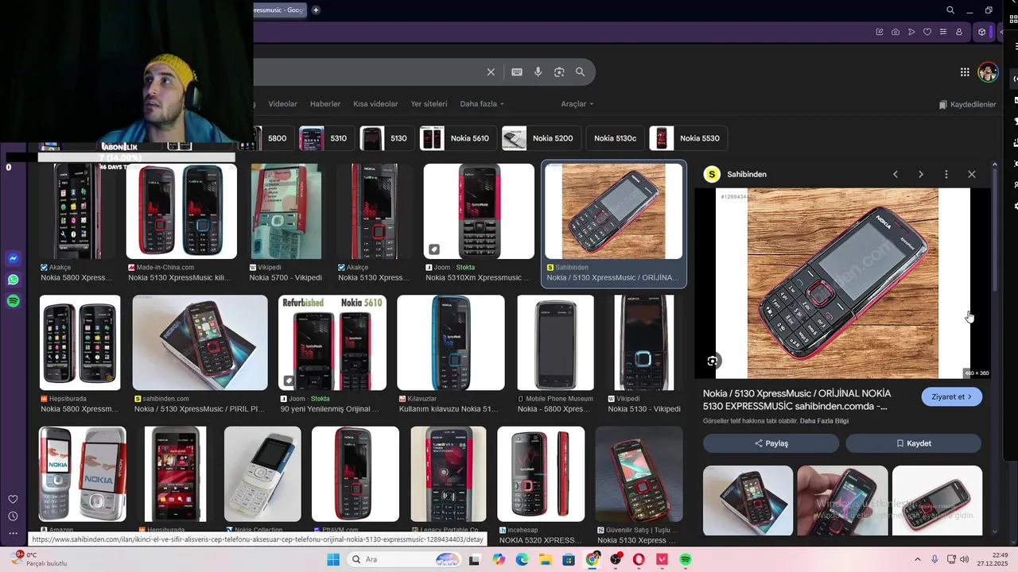The image size is (1018, 572).
Task: Open Spotify in Opera sidebar
Action: pos(13,301)
